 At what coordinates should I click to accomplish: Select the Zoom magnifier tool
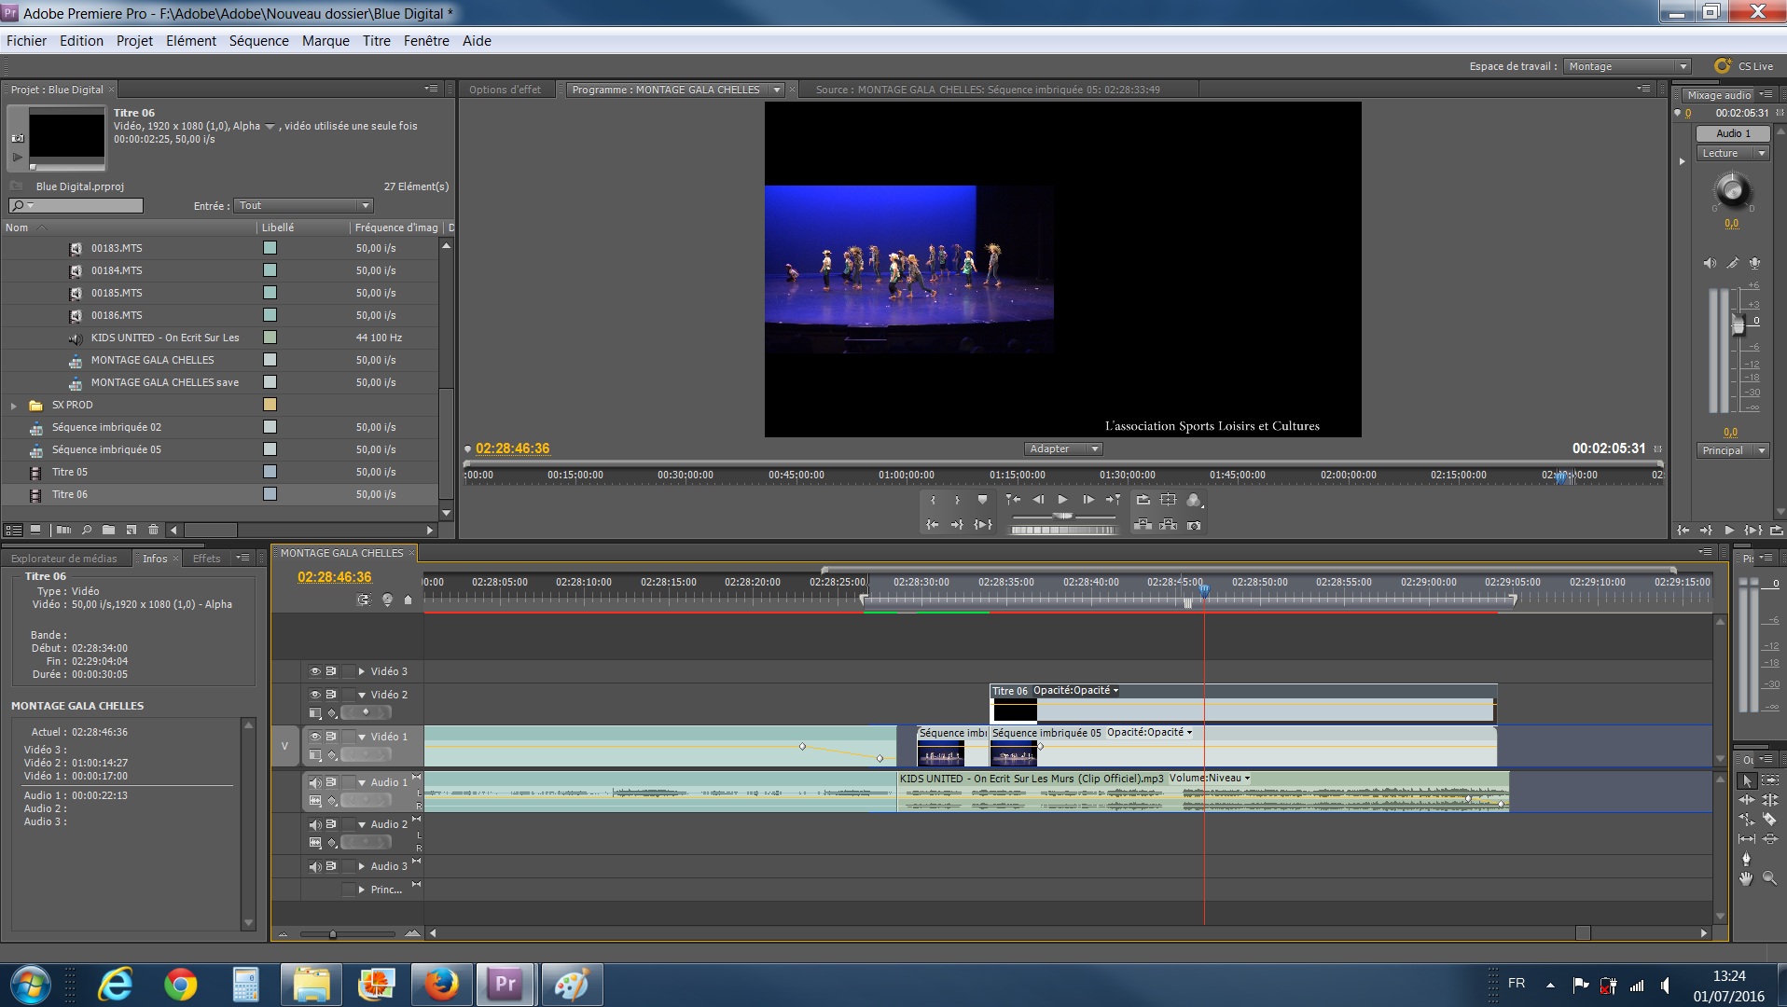(x=1769, y=878)
